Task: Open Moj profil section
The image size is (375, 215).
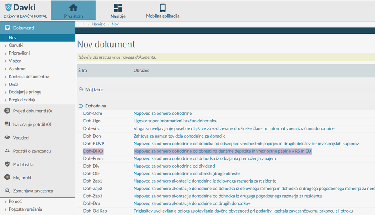Action: click(22, 178)
